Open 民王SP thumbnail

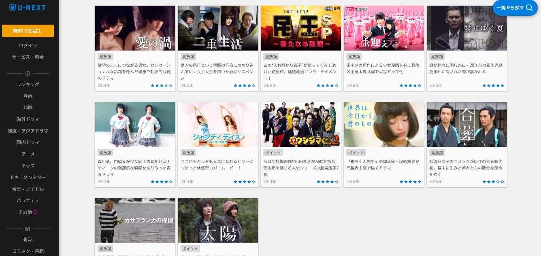click(301, 28)
